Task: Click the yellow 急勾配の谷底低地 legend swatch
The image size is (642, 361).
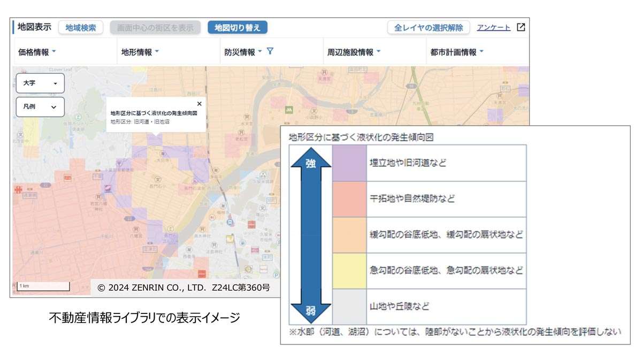Action: tap(349, 271)
